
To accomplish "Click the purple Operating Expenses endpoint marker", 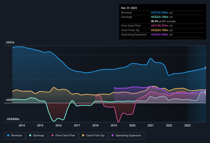I will 206,90.
